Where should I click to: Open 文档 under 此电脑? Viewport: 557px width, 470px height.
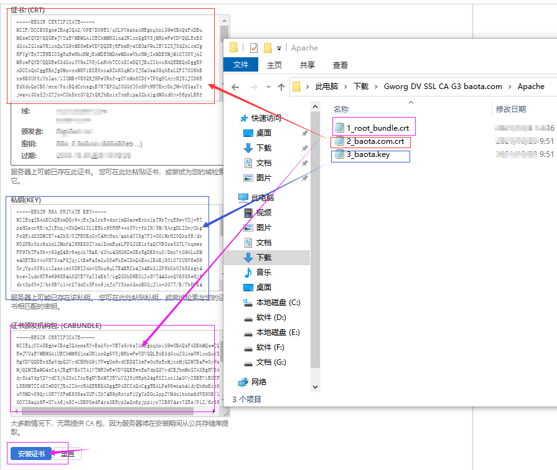(264, 242)
